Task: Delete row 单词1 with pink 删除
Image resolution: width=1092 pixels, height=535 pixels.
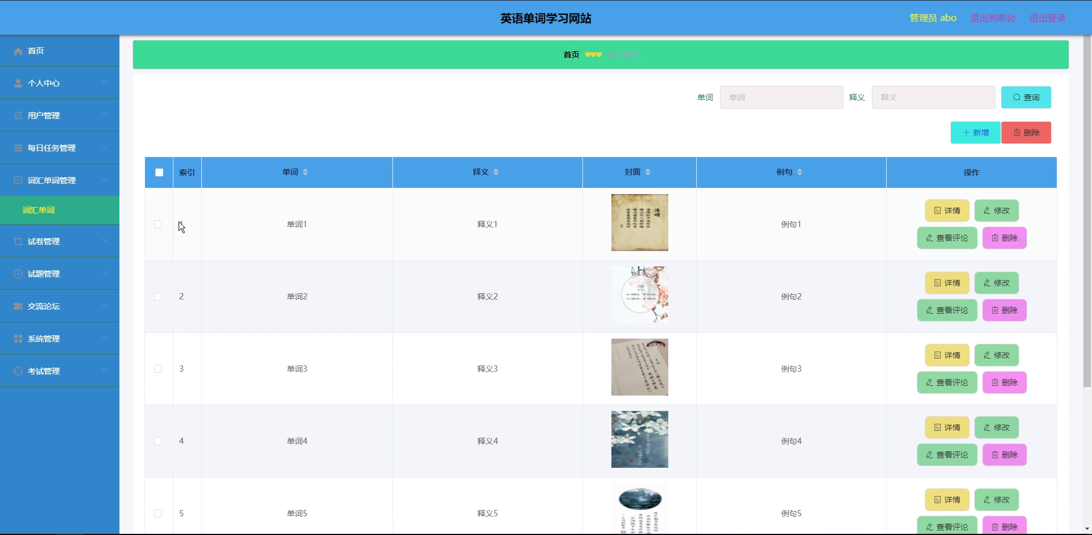Action: pos(1004,238)
